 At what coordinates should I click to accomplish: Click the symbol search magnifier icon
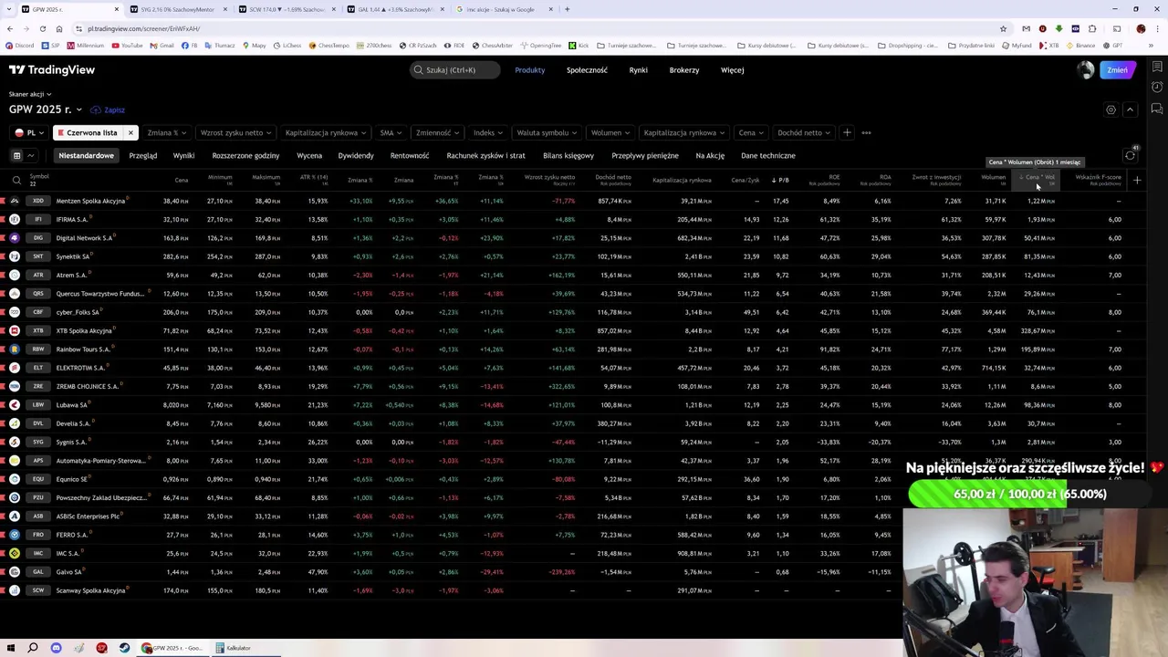click(16, 180)
